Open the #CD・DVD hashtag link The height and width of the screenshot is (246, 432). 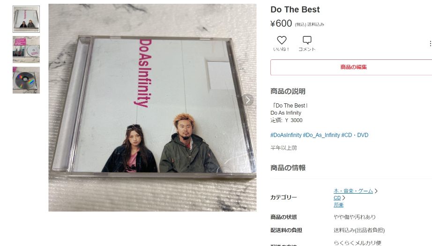355,135
